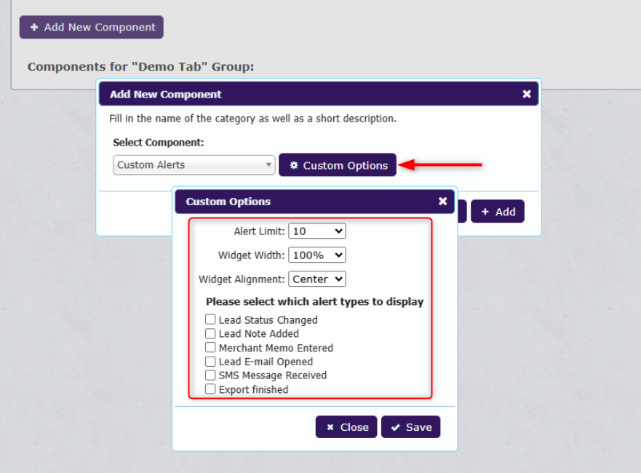Click the Add button with plus icon

tap(498, 212)
